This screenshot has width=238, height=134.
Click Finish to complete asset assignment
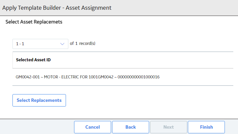[206, 127]
